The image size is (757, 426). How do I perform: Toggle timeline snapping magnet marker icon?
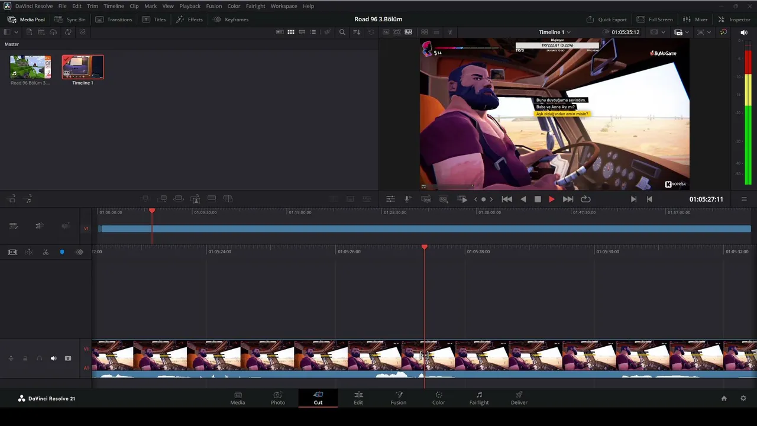pos(62,252)
